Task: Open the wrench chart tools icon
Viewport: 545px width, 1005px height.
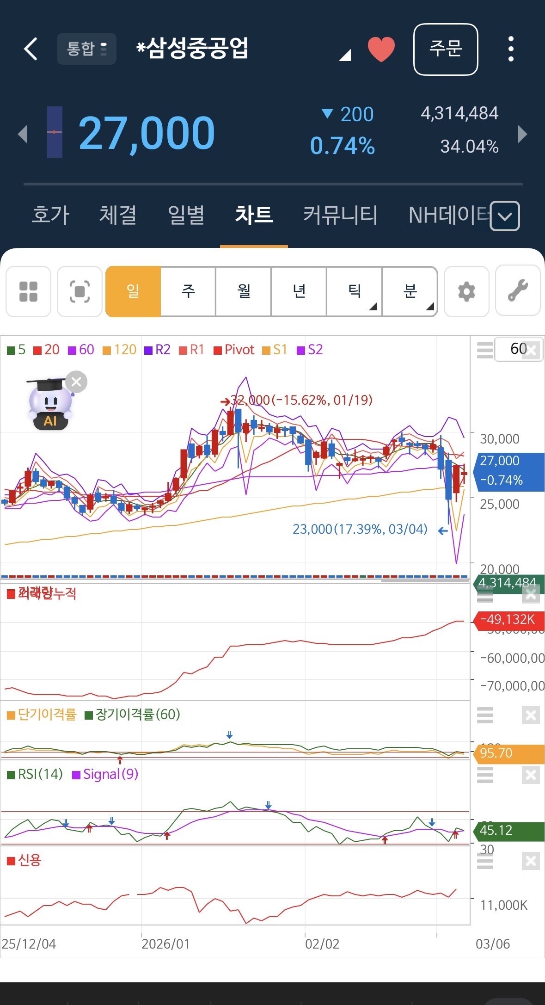Action: 518,290
